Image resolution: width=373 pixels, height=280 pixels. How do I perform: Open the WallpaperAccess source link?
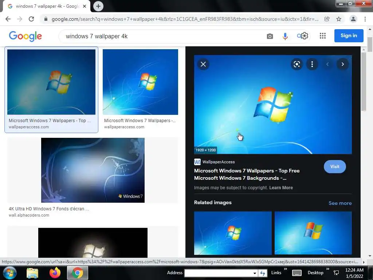point(215,162)
